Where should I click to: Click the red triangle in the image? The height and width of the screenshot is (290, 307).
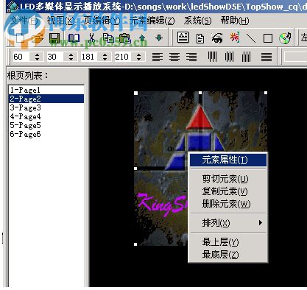[x=200, y=118]
